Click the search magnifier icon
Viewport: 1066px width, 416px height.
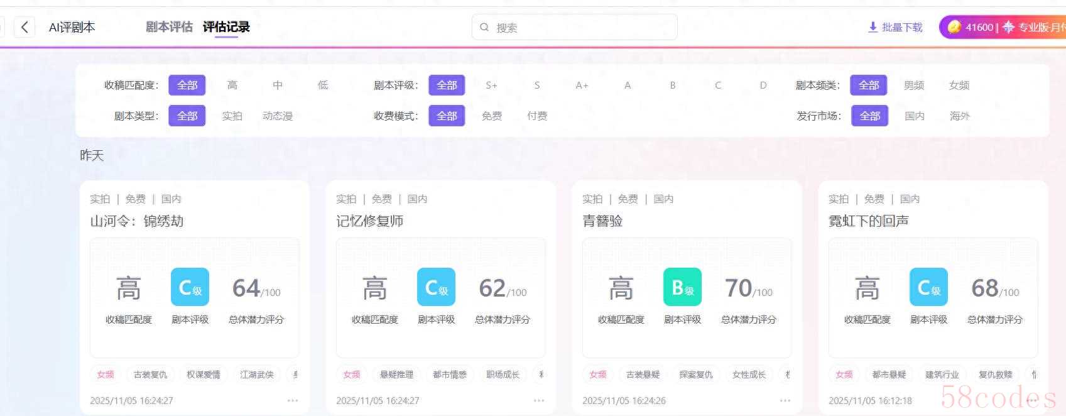click(x=484, y=27)
